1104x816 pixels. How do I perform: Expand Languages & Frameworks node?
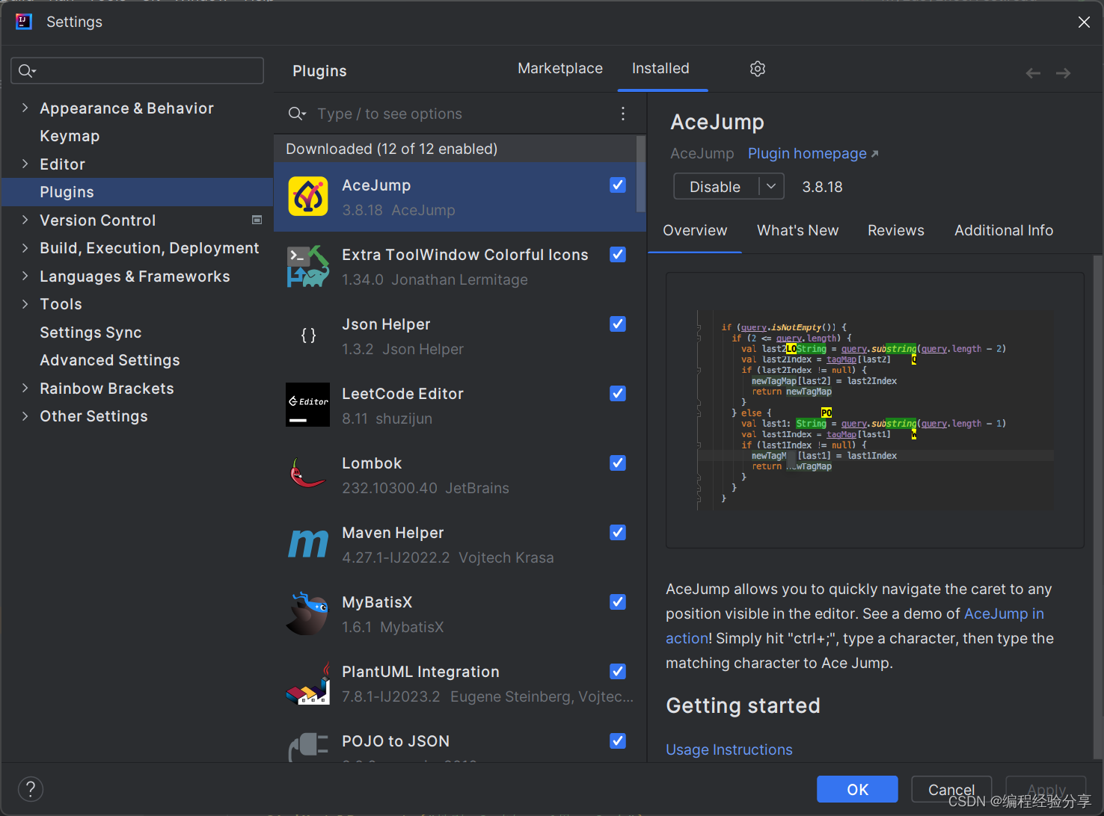pyautogui.click(x=25, y=276)
